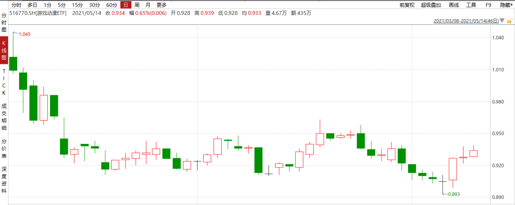Select the 1分 interval tab
Viewport: 515px width, 205px height.
(x=48, y=5)
